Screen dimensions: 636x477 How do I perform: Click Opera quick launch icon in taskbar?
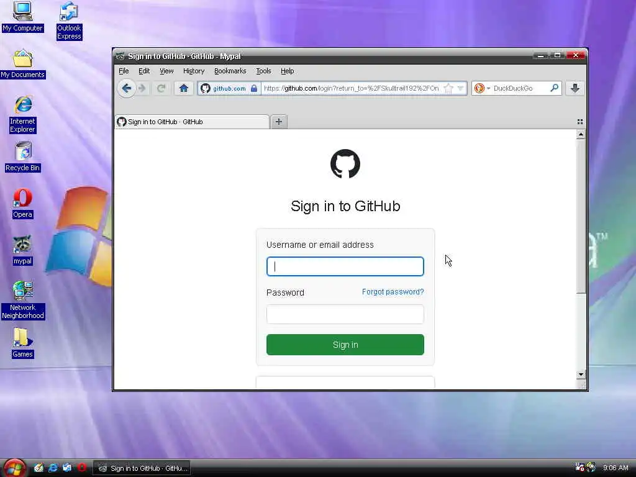81,468
